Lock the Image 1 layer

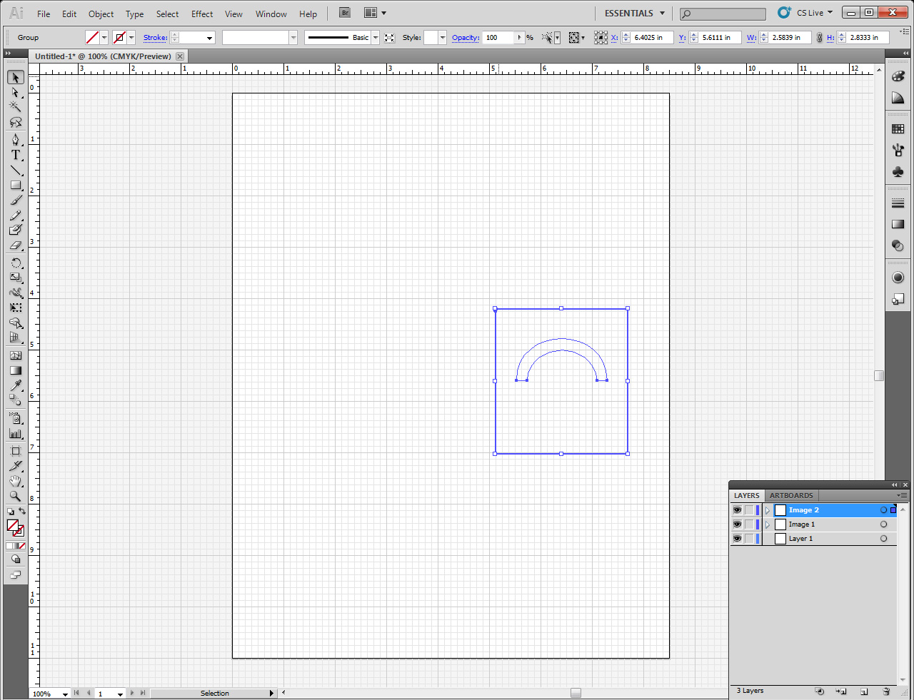(x=749, y=524)
